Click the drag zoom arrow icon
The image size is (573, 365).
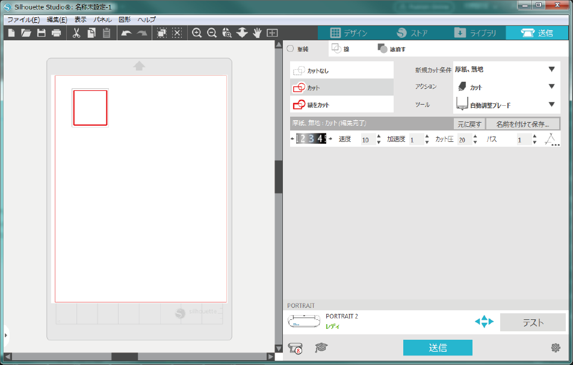(242, 33)
